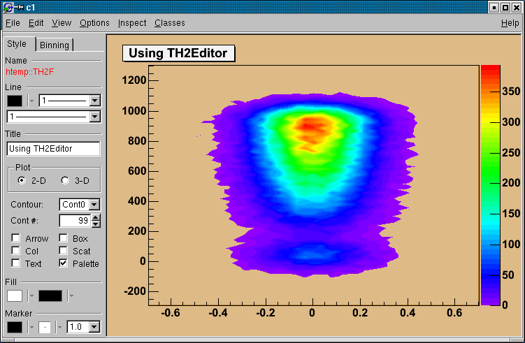Viewport: 525px width, 343px height.
Task: Open the line style dropdown
Action: pos(95,101)
